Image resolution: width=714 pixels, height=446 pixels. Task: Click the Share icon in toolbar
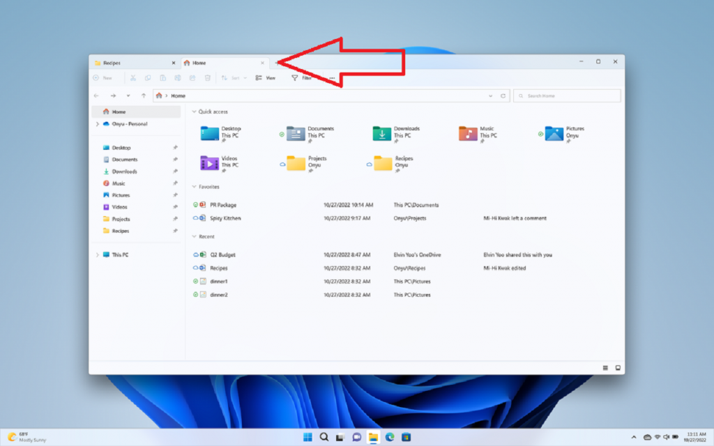pyautogui.click(x=191, y=77)
